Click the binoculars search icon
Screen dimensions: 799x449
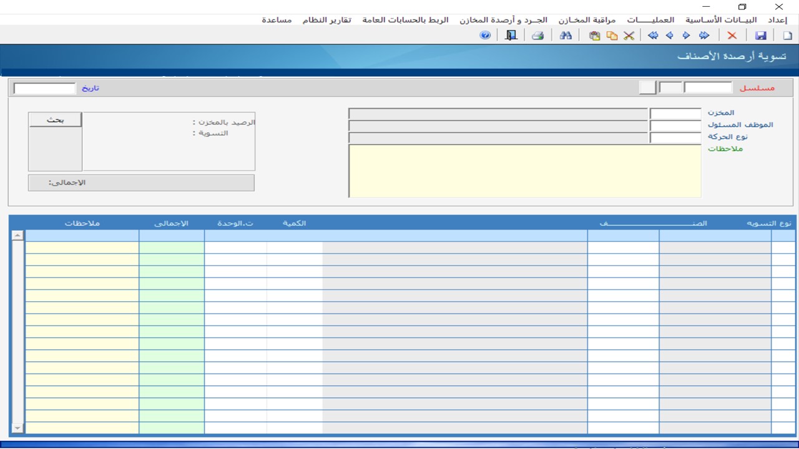pyautogui.click(x=566, y=36)
